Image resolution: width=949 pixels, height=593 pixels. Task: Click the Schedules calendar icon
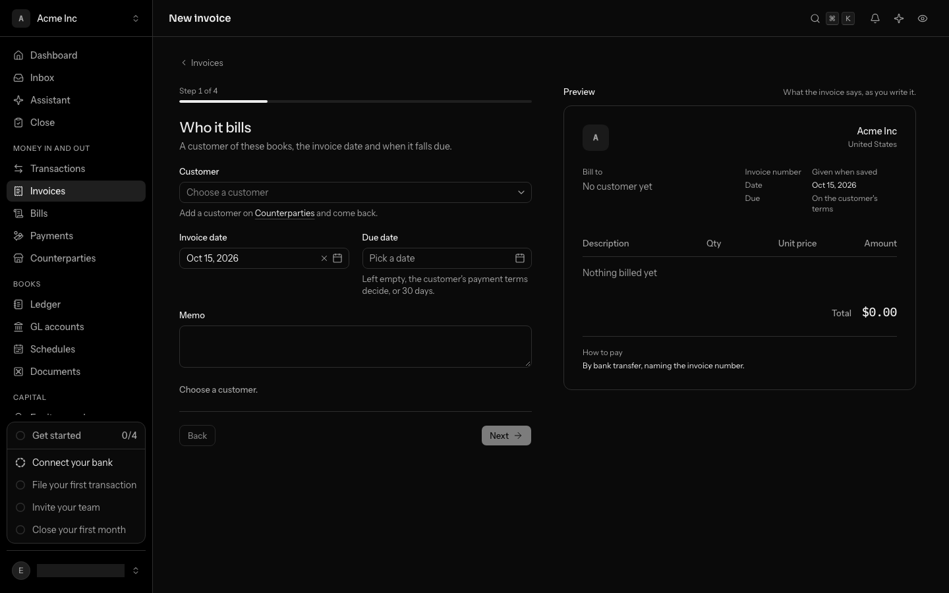[18, 349]
